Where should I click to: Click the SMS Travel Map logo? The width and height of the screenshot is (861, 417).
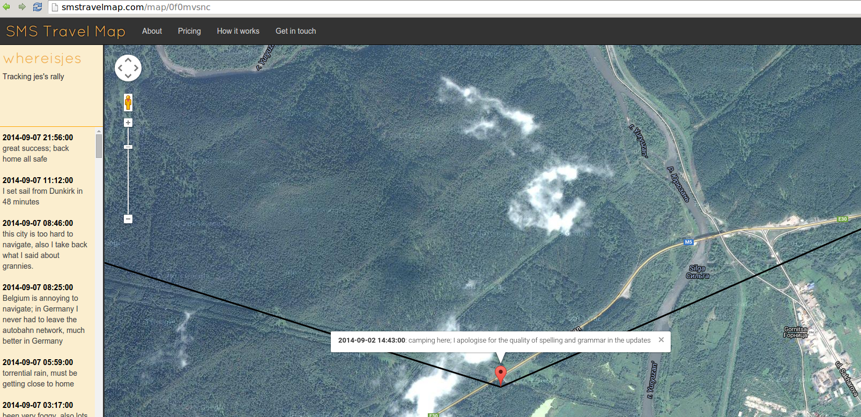65,31
